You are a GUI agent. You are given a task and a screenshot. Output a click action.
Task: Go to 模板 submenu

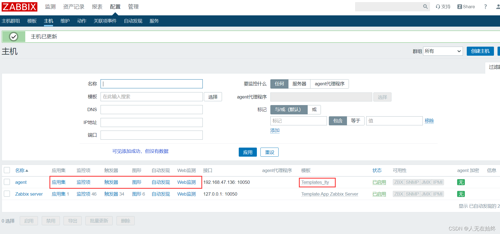point(32,21)
